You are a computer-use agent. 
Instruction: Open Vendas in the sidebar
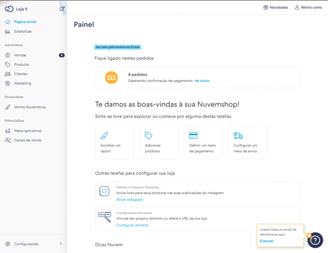pyautogui.click(x=20, y=55)
